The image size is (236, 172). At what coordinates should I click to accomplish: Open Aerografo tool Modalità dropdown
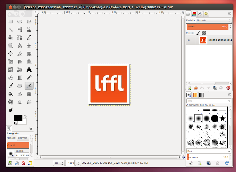point(23,138)
